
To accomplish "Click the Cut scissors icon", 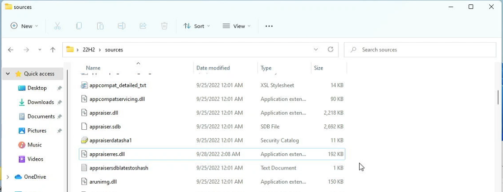I will pos(57,26).
